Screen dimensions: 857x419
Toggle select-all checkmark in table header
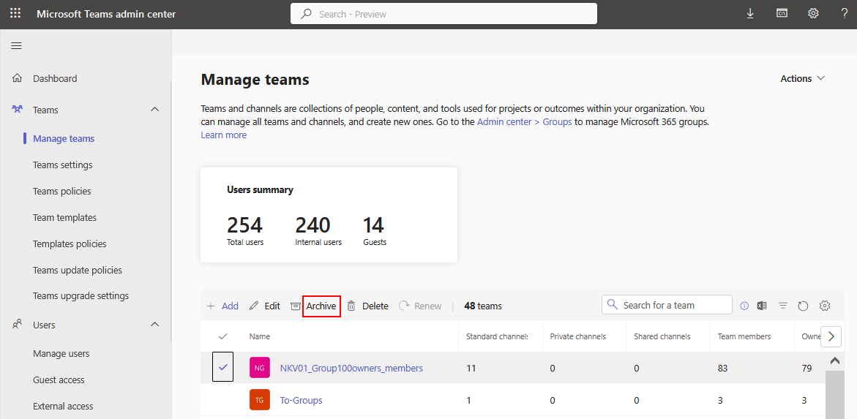click(x=223, y=336)
